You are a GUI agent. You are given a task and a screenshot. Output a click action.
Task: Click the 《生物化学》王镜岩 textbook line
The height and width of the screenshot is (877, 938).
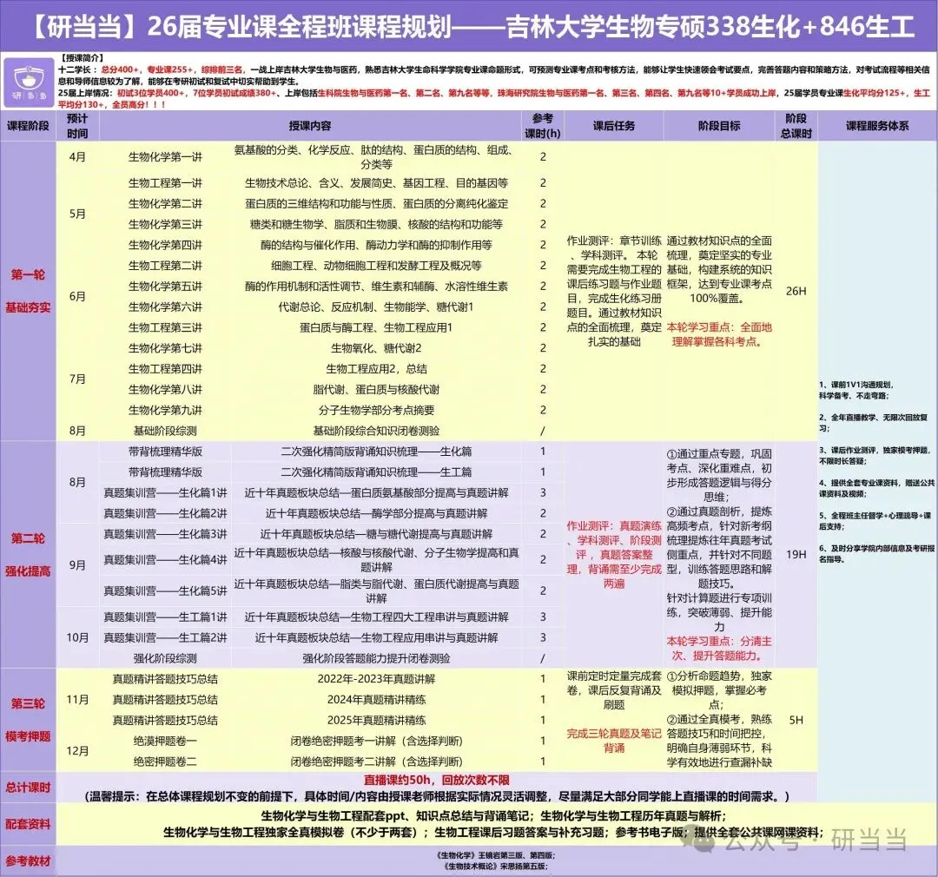[x=496, y=856]
